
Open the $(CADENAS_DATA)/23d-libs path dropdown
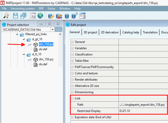(x=52, y=29)
